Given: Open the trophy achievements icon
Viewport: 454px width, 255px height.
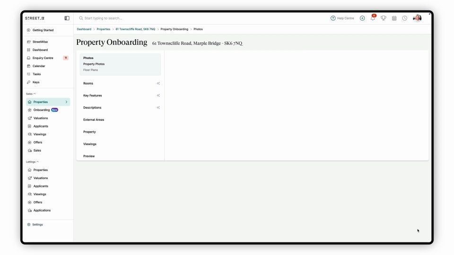Looking at the screenshot, I should (x=384, y=18).
